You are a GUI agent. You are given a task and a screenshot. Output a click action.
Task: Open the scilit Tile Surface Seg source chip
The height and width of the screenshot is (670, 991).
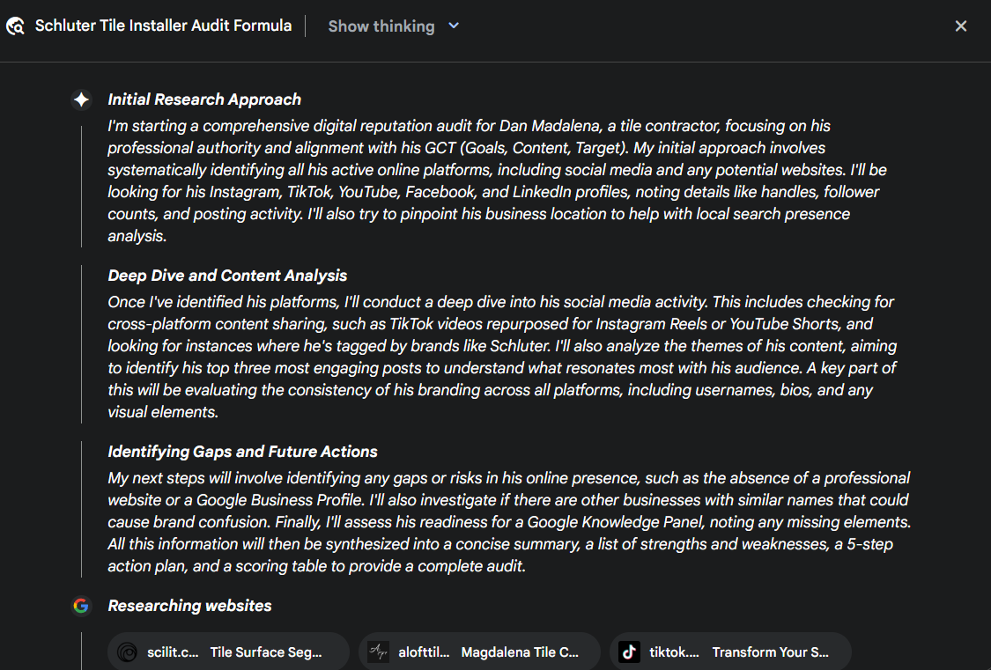(x=228, y=652)
